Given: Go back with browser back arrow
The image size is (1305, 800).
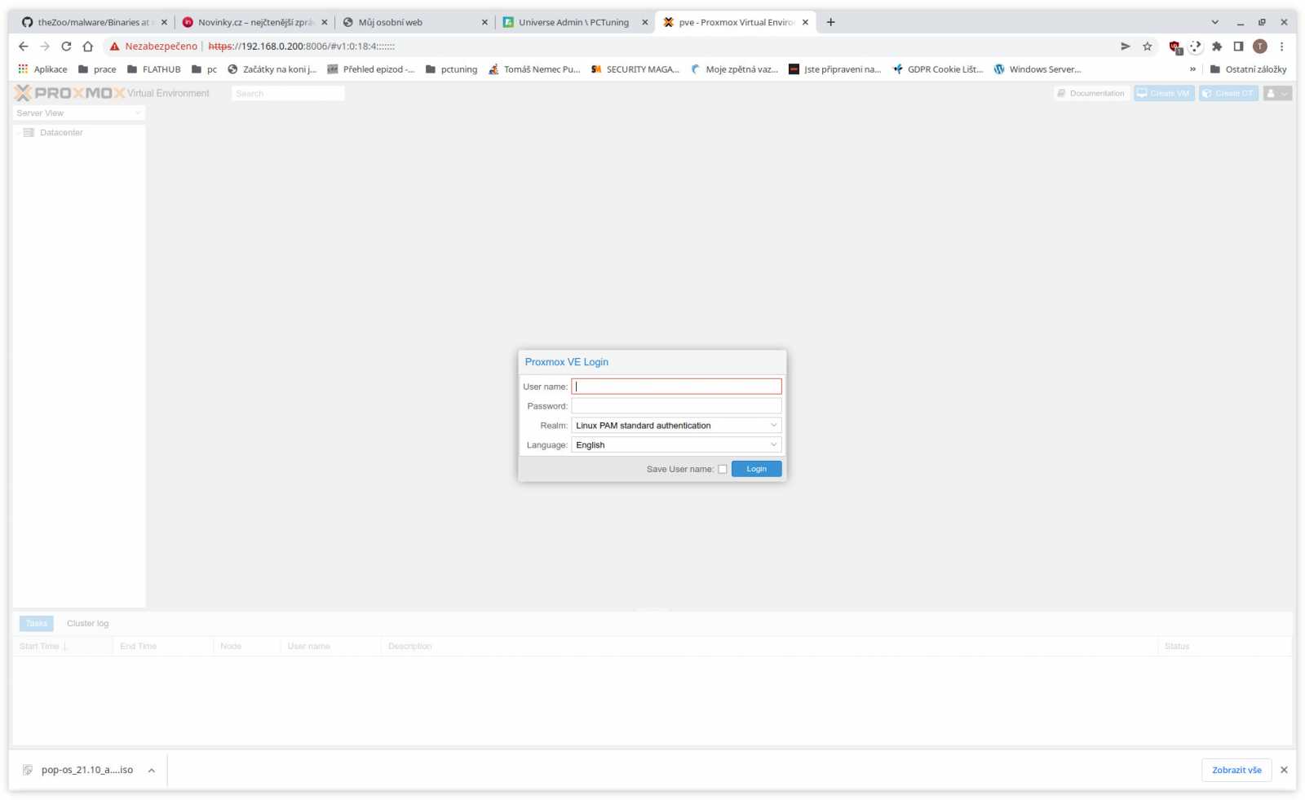Looking at the screenshot, I should coord(23,46).
